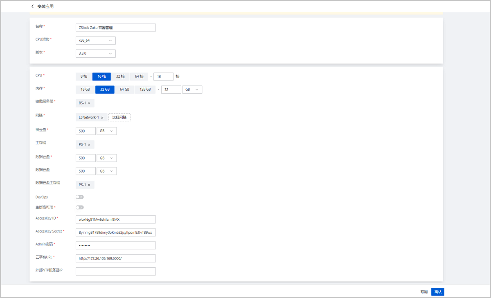Click the 取消 button

(424, 292)
